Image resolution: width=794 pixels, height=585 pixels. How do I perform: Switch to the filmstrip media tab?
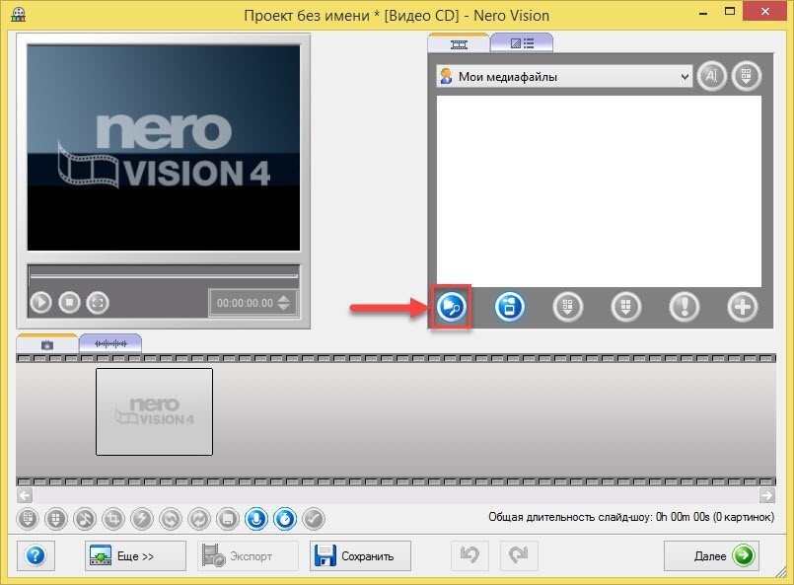(459, 44)
